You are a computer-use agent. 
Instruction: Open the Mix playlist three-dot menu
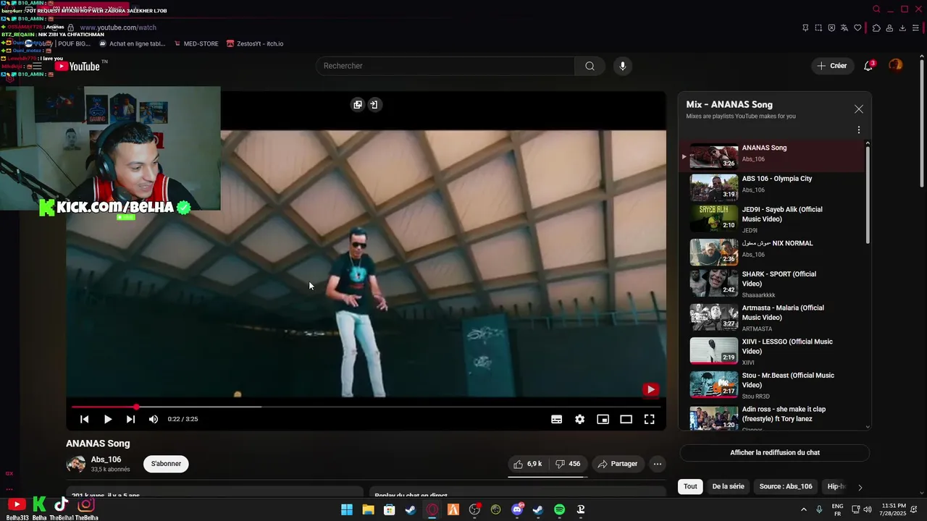click(x=859, y=130)
